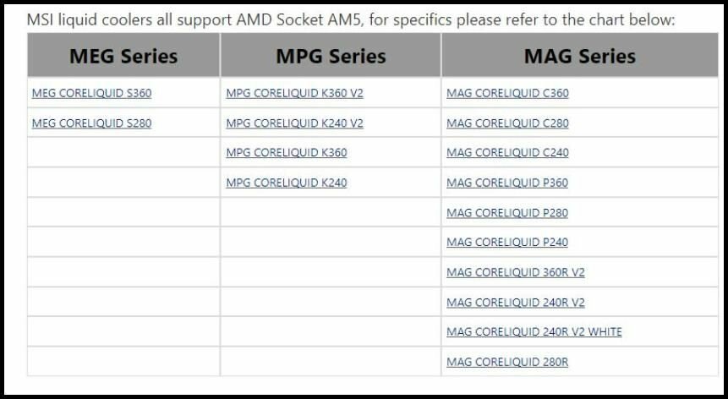Click the MAG CORELIQUID 240R V2 link
The width and height of the screenshot is (728, 399).
[x=515, y=302]
